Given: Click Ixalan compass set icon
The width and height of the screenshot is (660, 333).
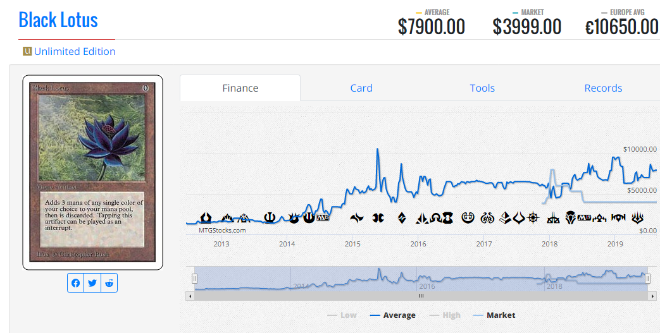Looking at the screenshot, I should (533, 218).
